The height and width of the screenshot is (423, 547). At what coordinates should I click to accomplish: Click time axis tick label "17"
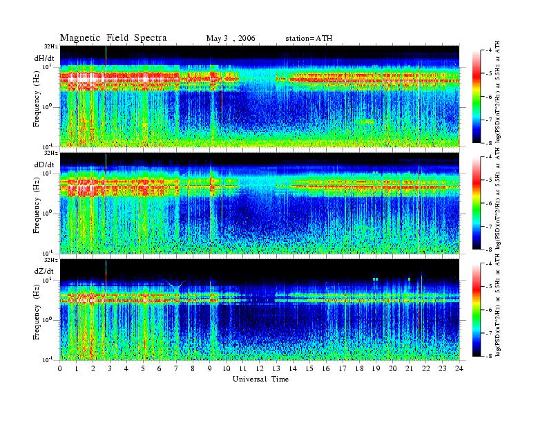[343, 369]
